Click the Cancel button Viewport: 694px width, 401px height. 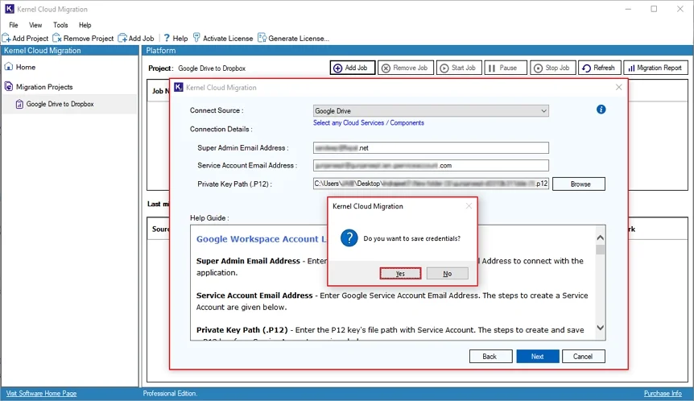pyautogui.click(x=584, y=356)
